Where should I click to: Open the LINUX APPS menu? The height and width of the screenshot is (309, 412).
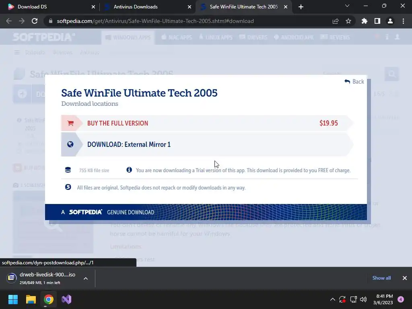(x=216, y=37)
